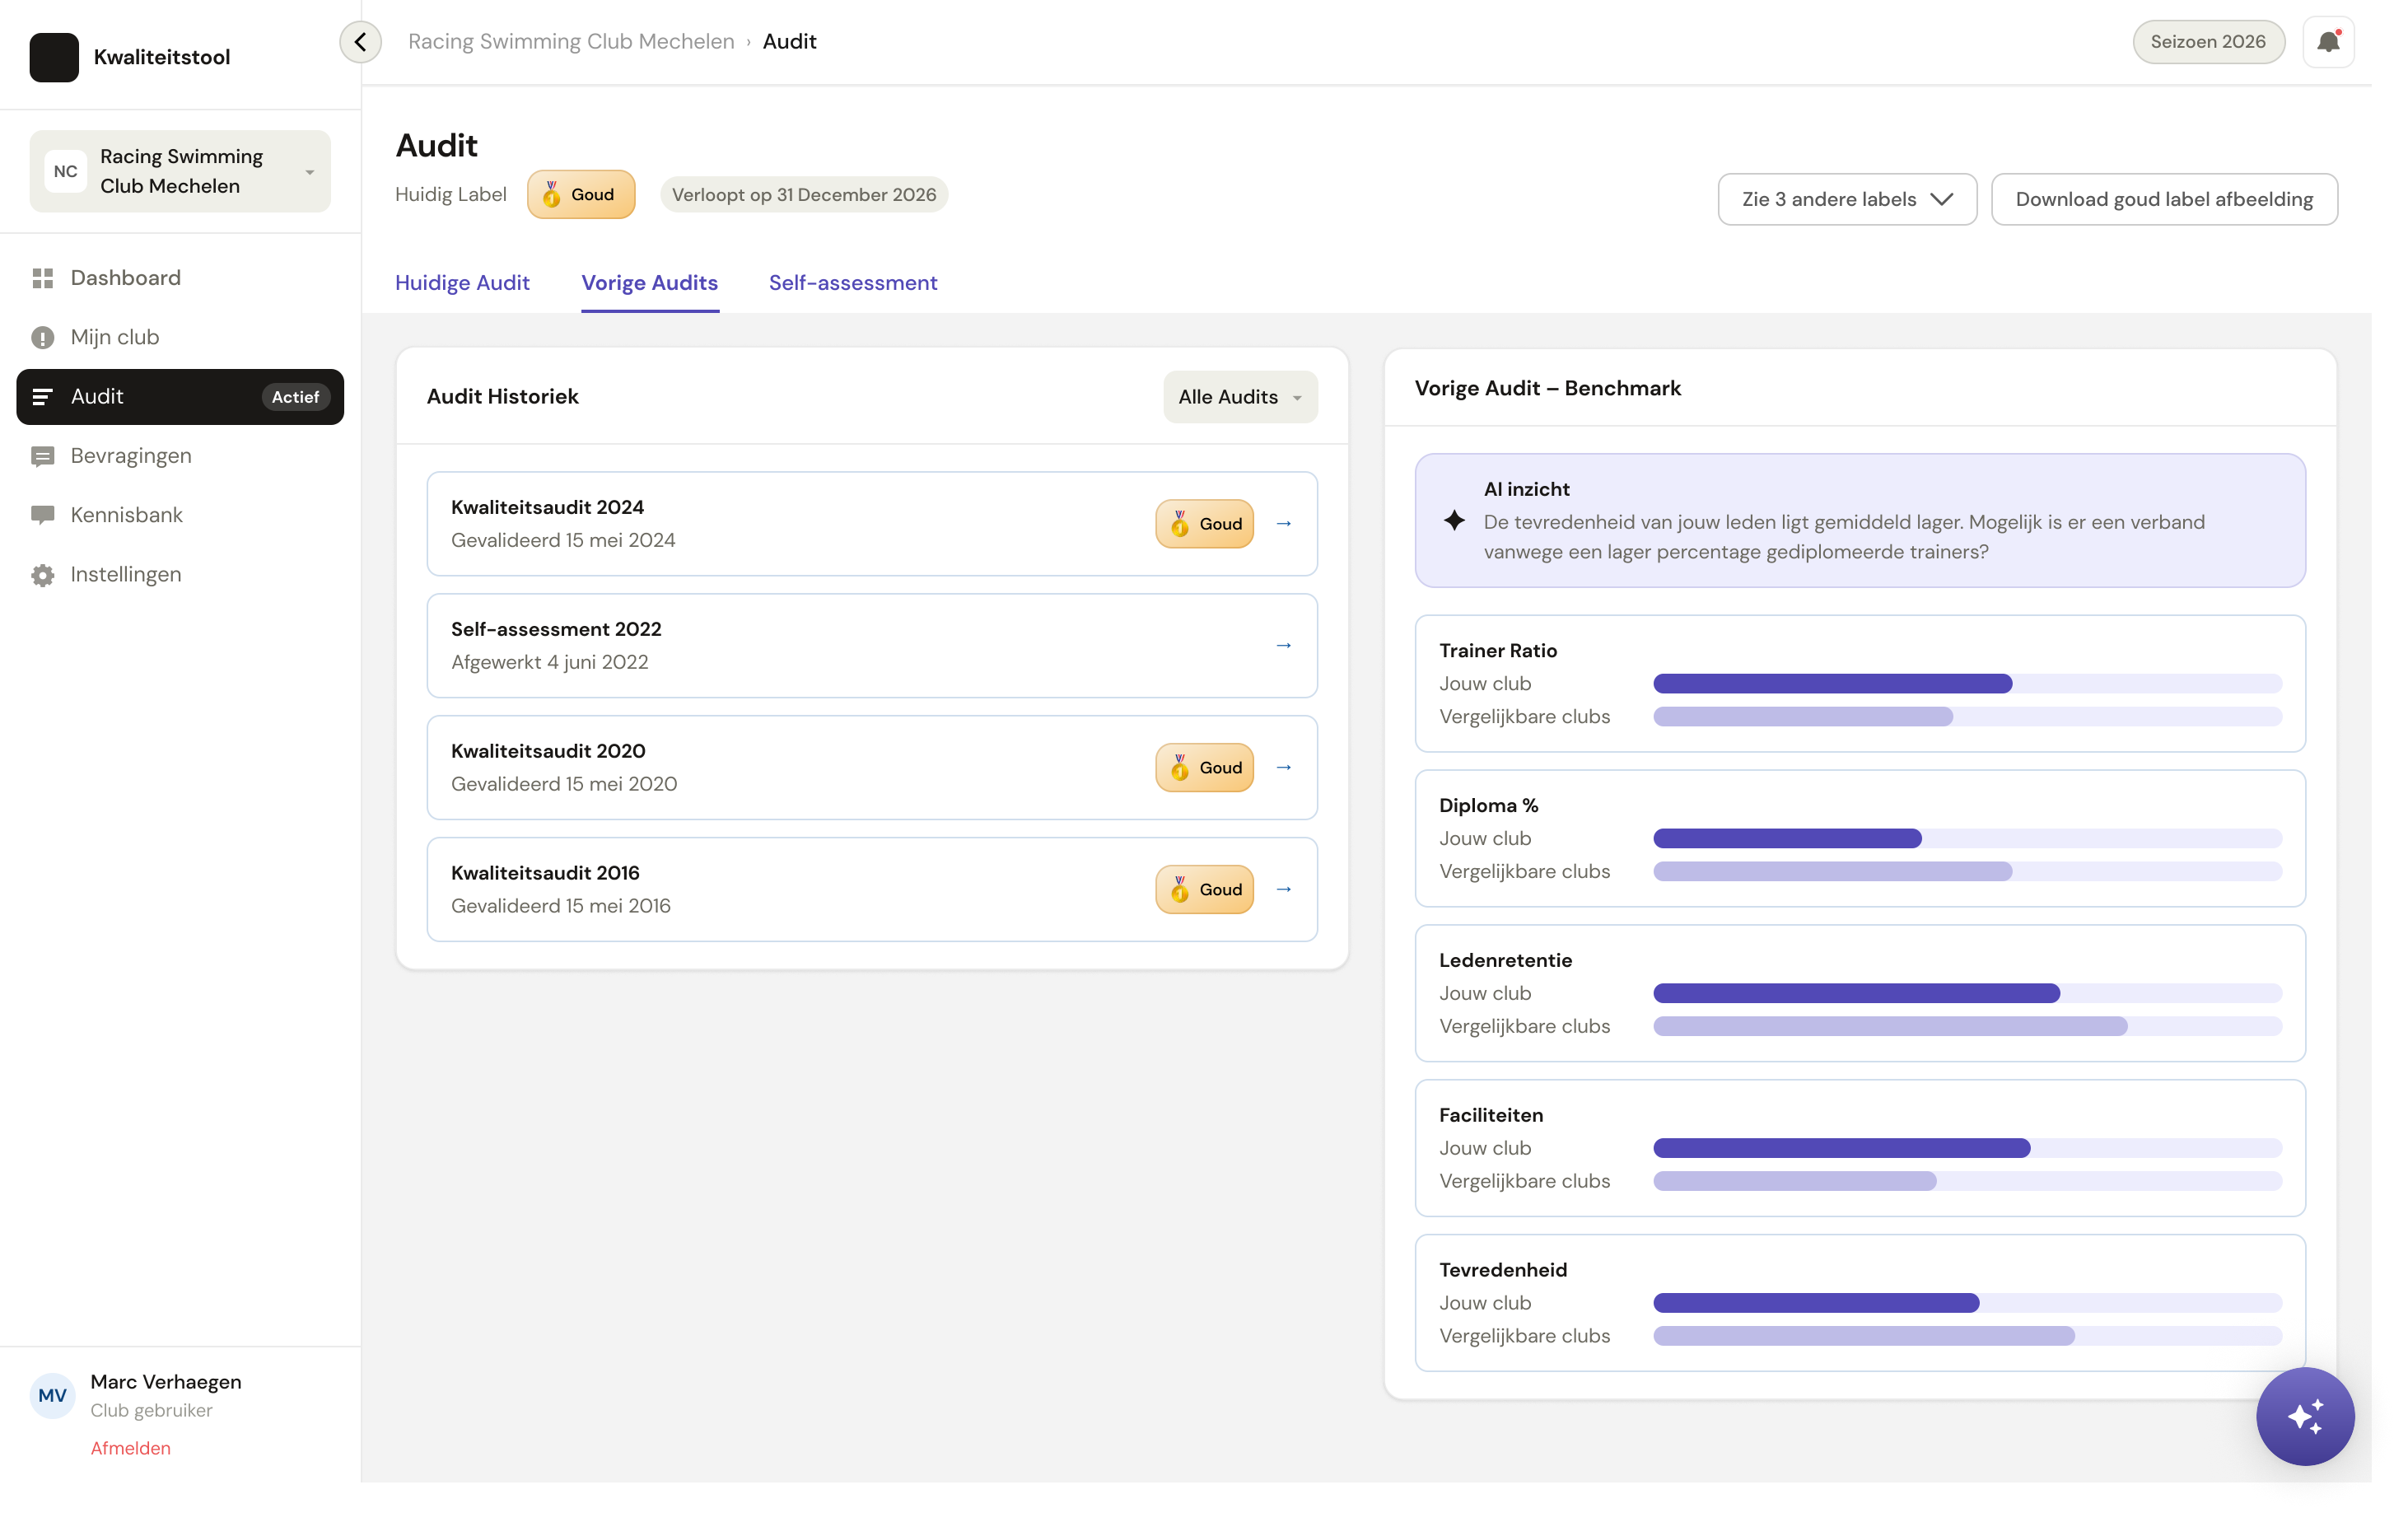Click the Audit list icon in sidebar
This screenshot has height=1522, width=2408.
tap(42, 397)
